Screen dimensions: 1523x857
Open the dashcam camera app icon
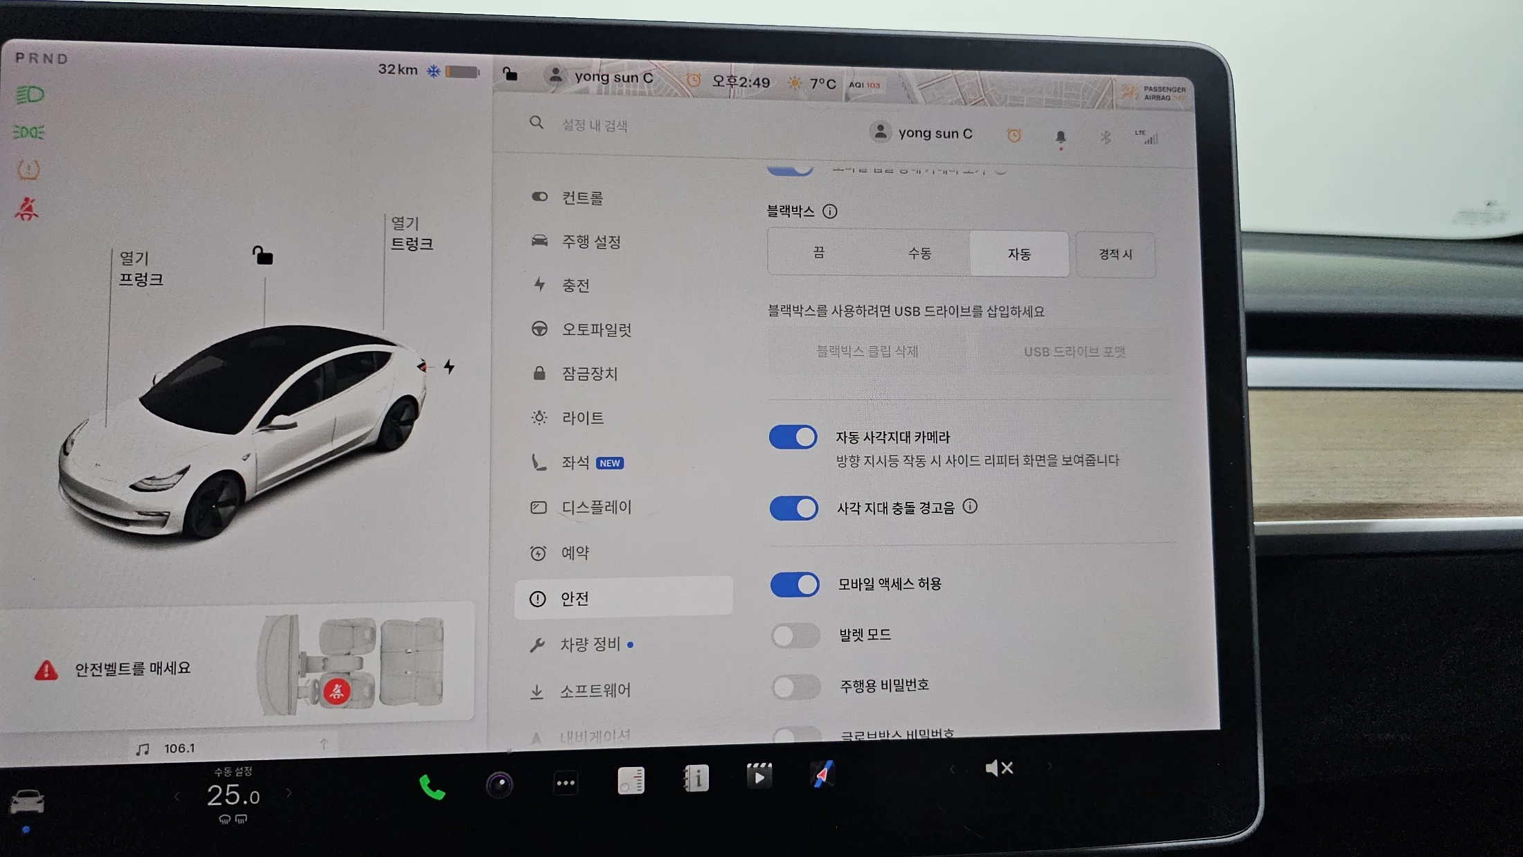pyautogui.click(x=499, y=784)
